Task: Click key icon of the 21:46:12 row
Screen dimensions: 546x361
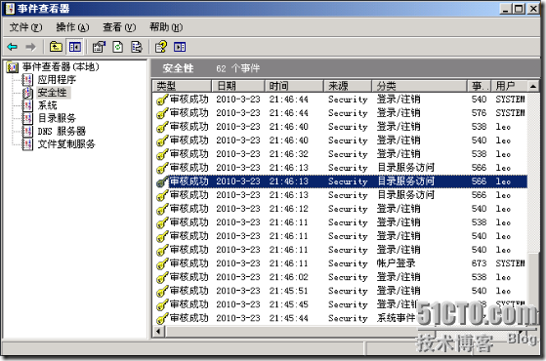Action: point(162,209)
